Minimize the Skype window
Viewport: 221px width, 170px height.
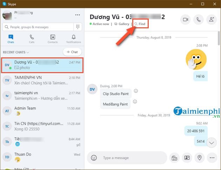coord(191,4)
